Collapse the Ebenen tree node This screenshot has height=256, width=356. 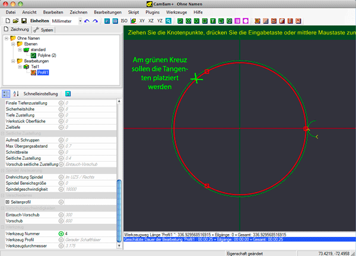(14, 43)
